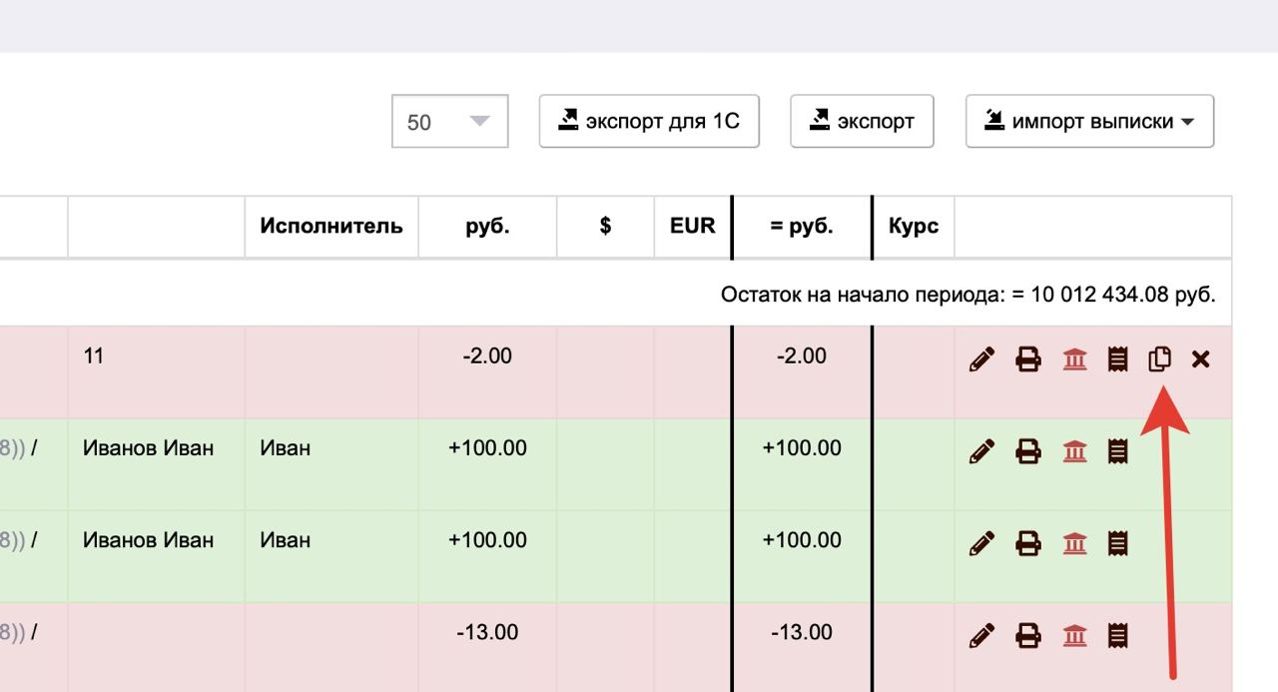The width and height of the screenshot is (1278, 692).
Task: Click the = руб. column header
Action: 802,226
